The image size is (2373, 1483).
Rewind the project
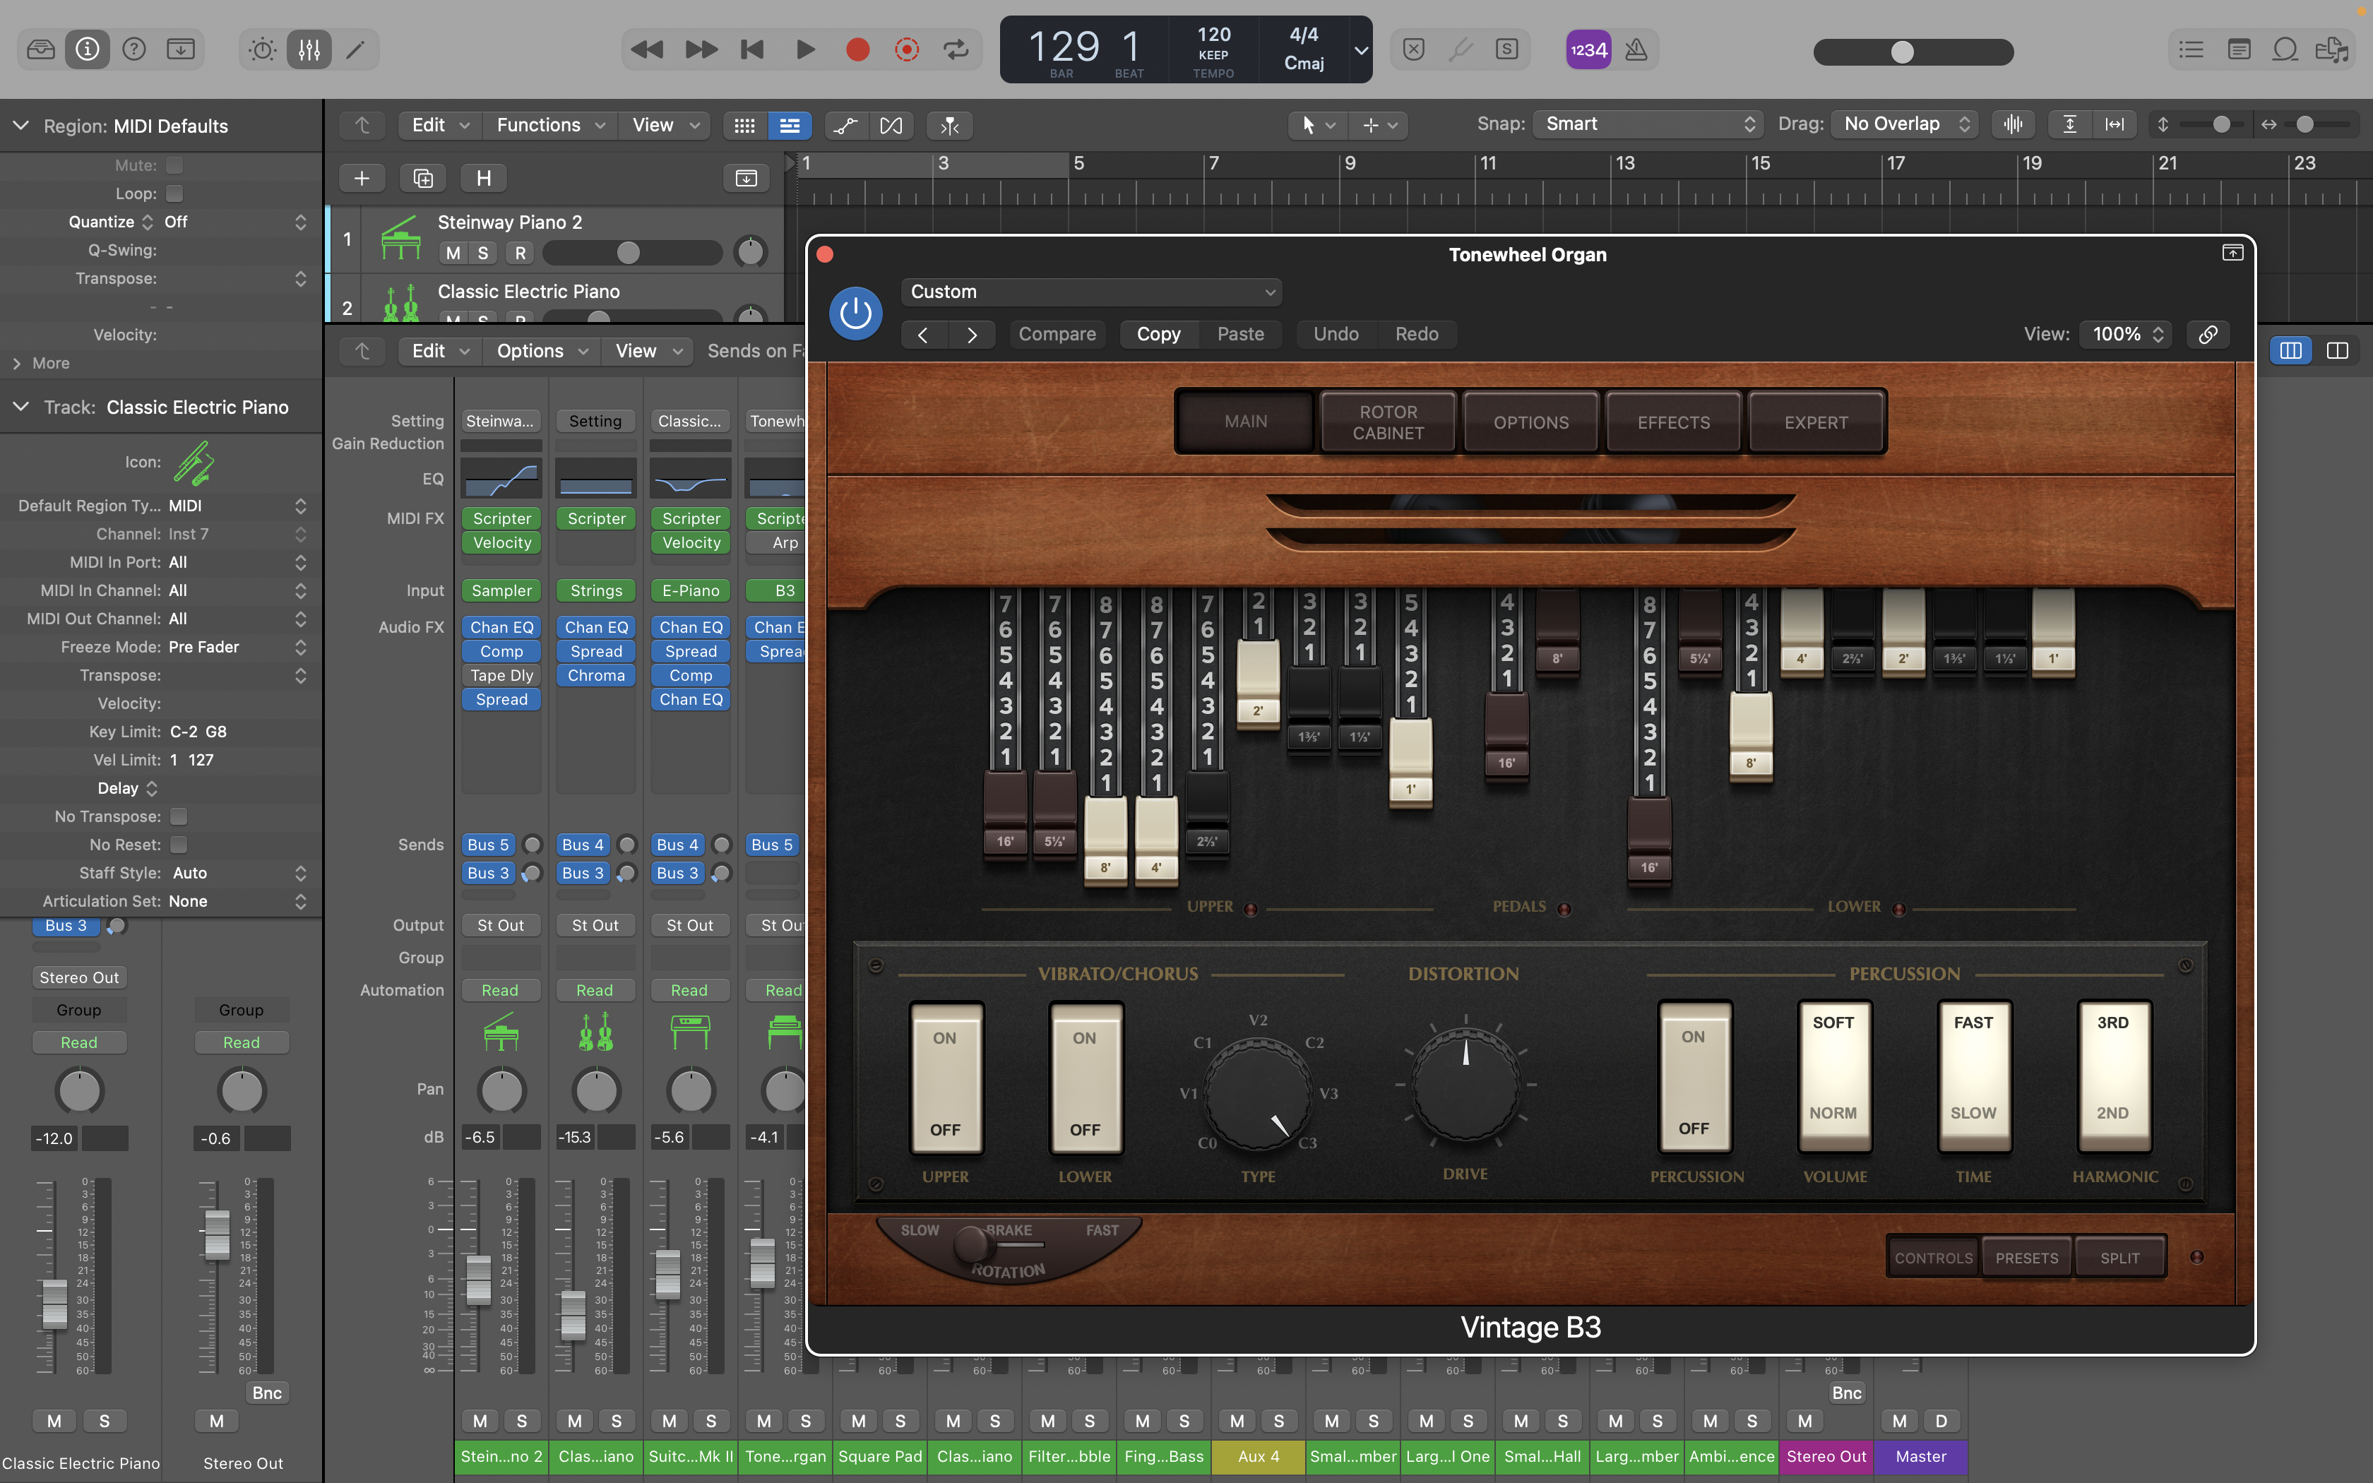[x=647, y=49]
